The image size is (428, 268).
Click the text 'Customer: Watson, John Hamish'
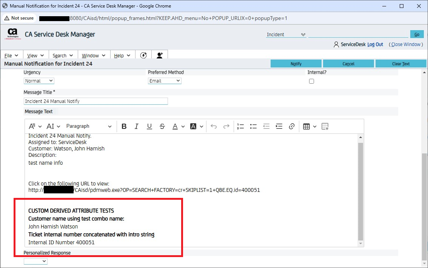(x=66, y=149)
